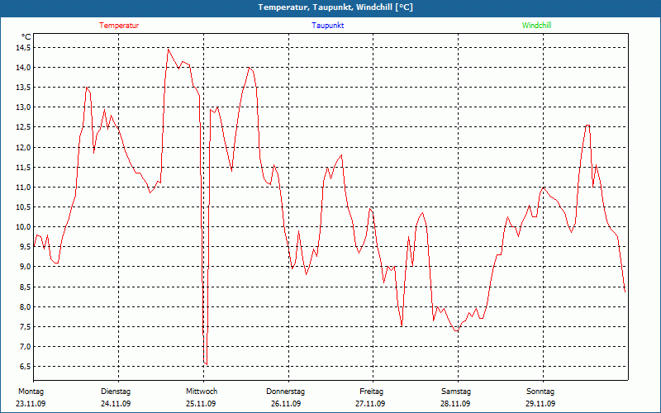Select the 12,0 y-axis value

tap(23, 148)
